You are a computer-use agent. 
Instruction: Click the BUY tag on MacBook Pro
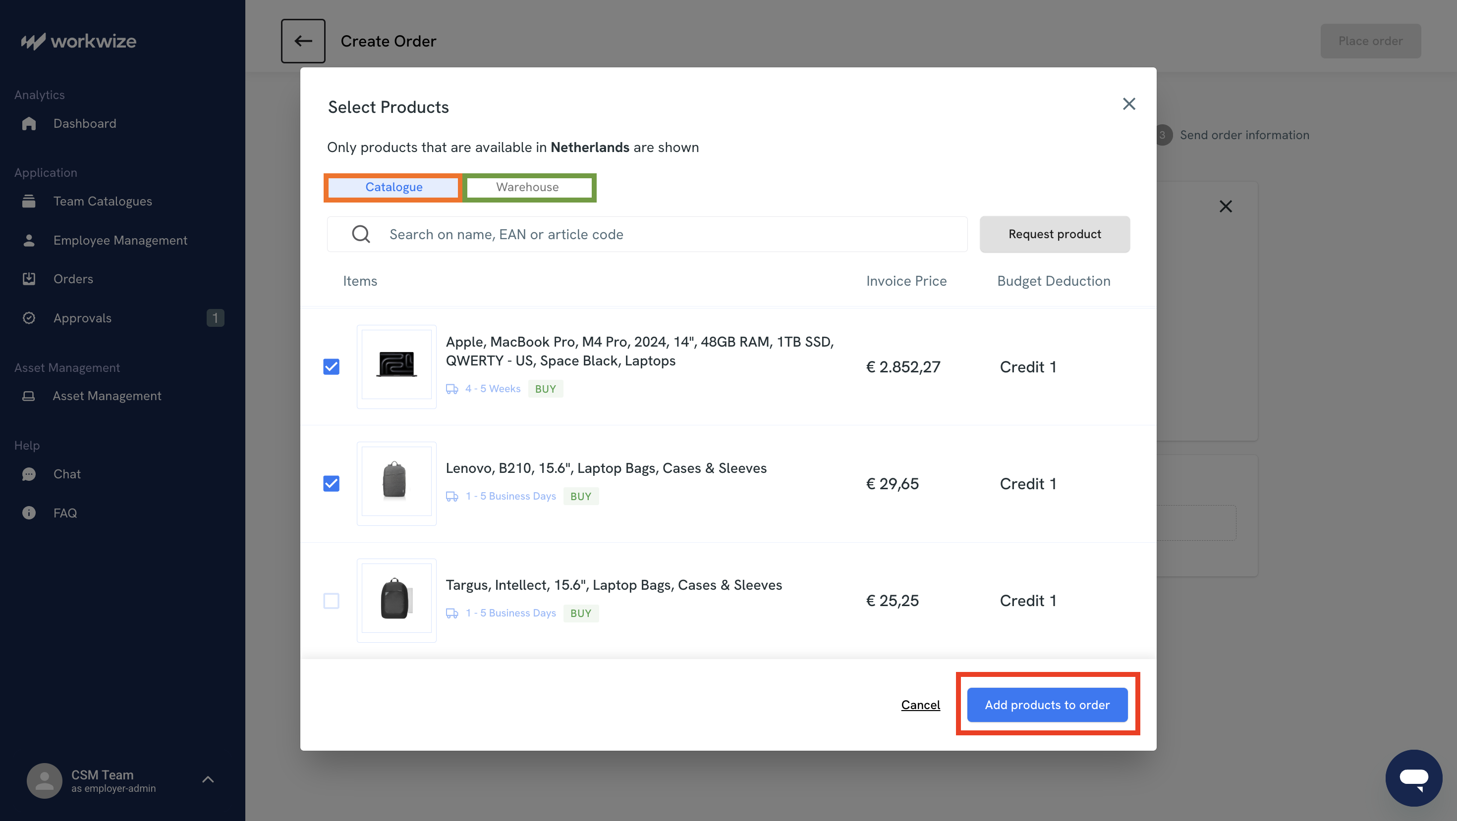coord(546,389)
